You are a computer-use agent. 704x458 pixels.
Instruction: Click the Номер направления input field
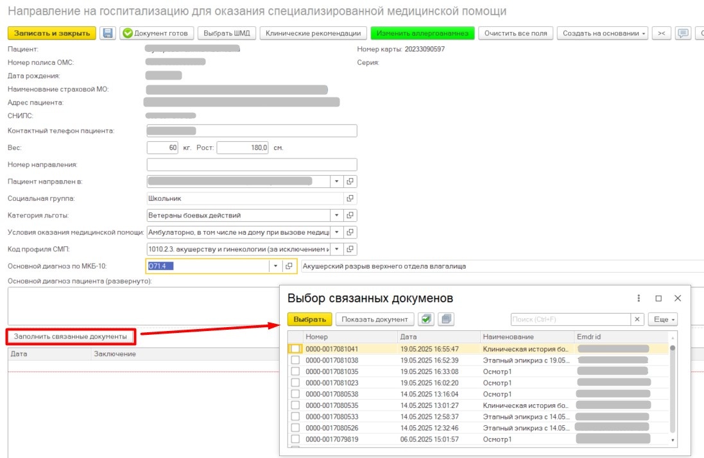click(252, 165)
